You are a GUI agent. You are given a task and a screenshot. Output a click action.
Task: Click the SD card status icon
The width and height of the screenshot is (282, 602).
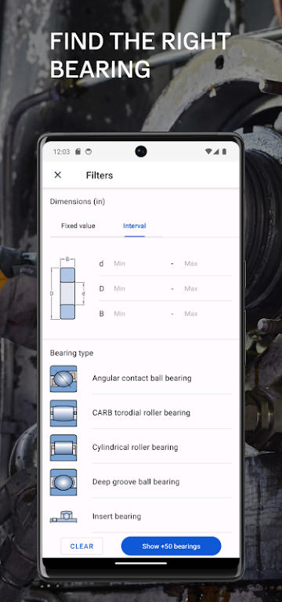point(78,151)
